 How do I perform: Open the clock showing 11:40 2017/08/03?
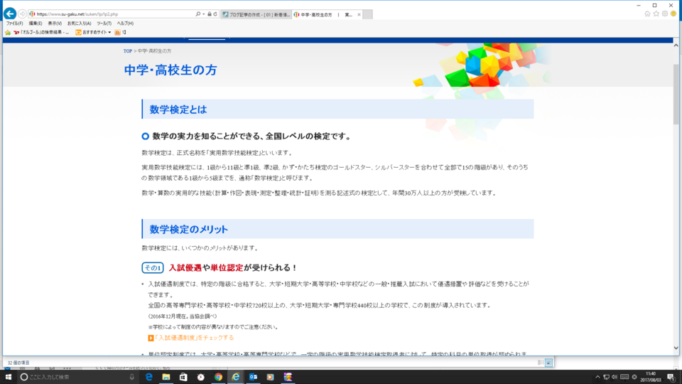coord(651,377)
